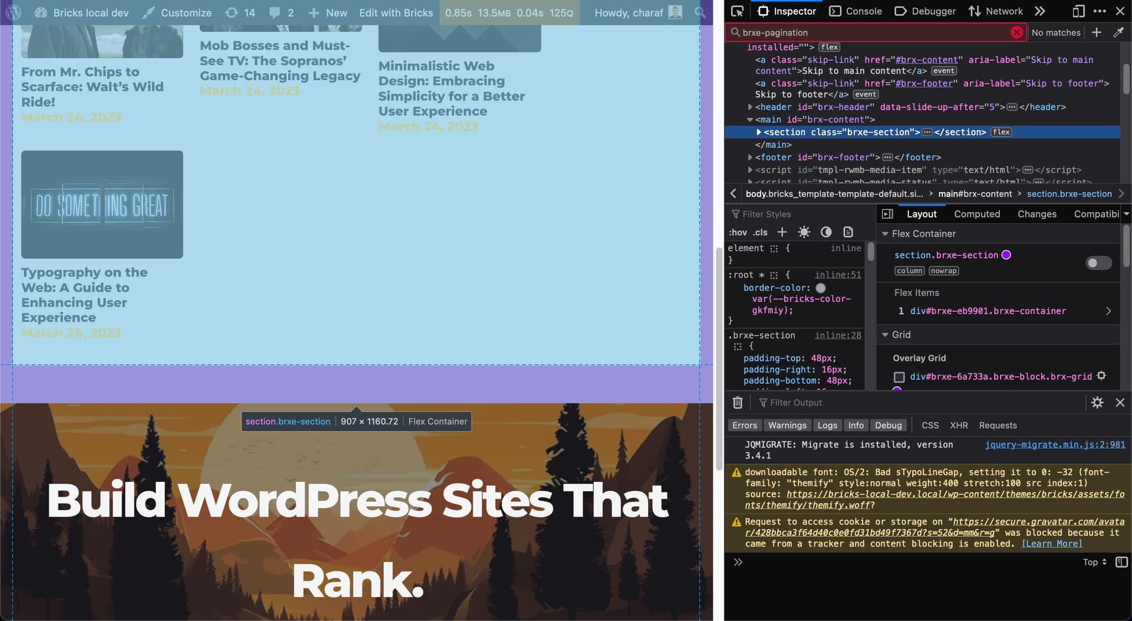Image resolution: width=1132 pixels, height=621 pixels.
Task: Expand the header brx-header node
Action: coord(750,107)
